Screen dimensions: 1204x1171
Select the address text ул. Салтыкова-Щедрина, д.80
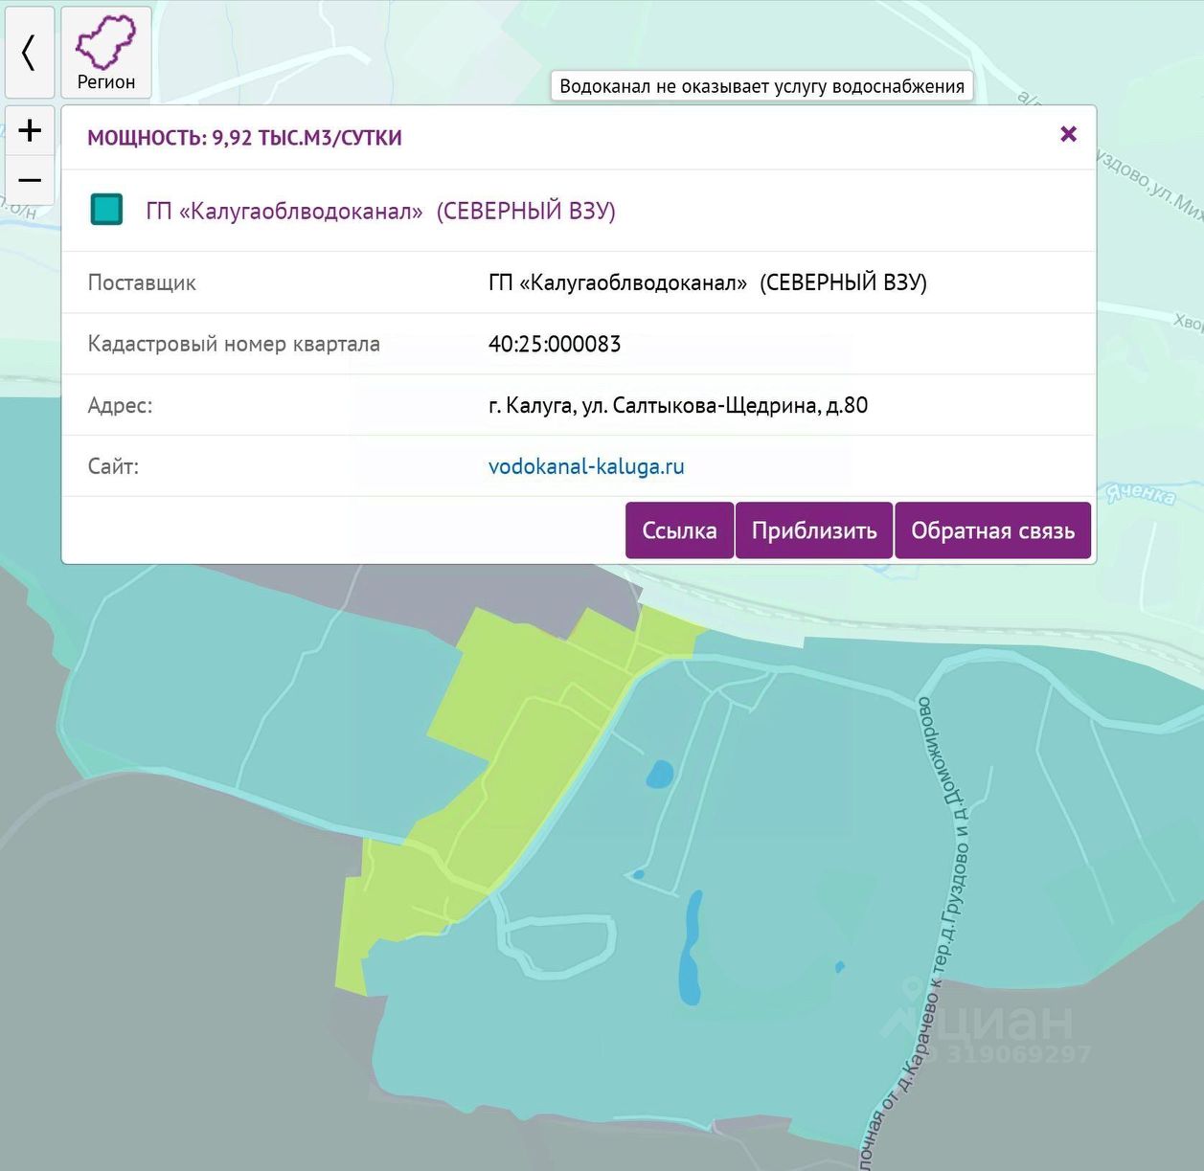725,405
